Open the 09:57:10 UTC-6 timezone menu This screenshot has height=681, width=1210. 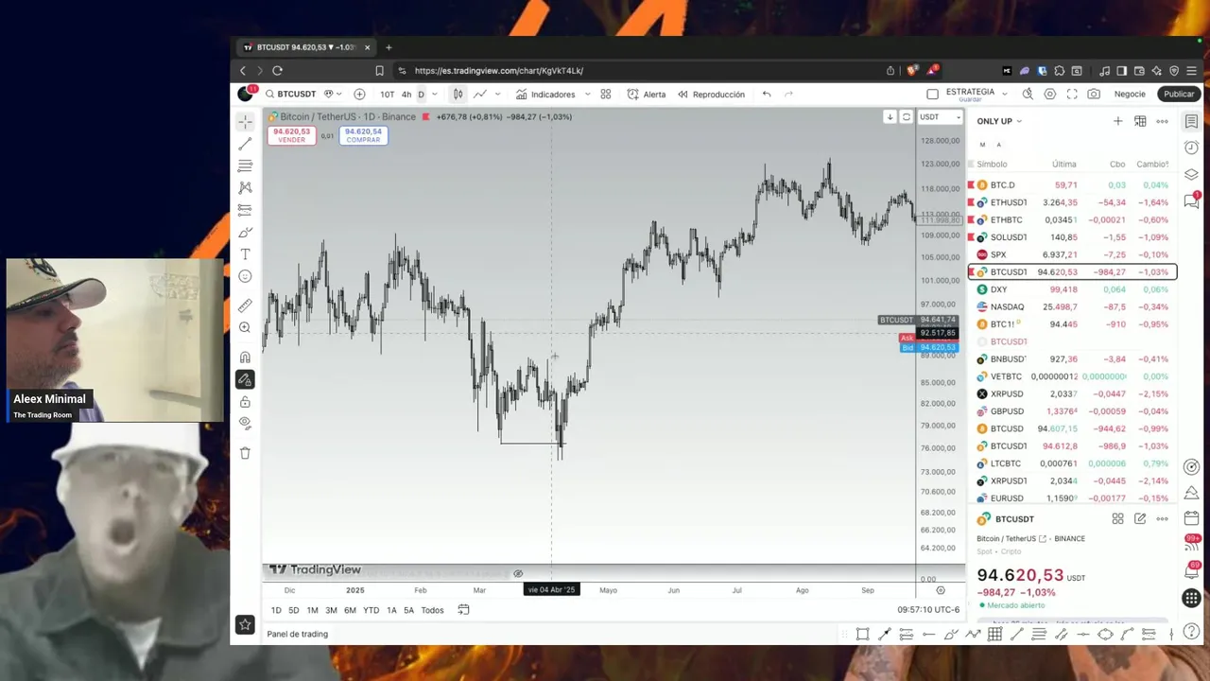(928, 610)
